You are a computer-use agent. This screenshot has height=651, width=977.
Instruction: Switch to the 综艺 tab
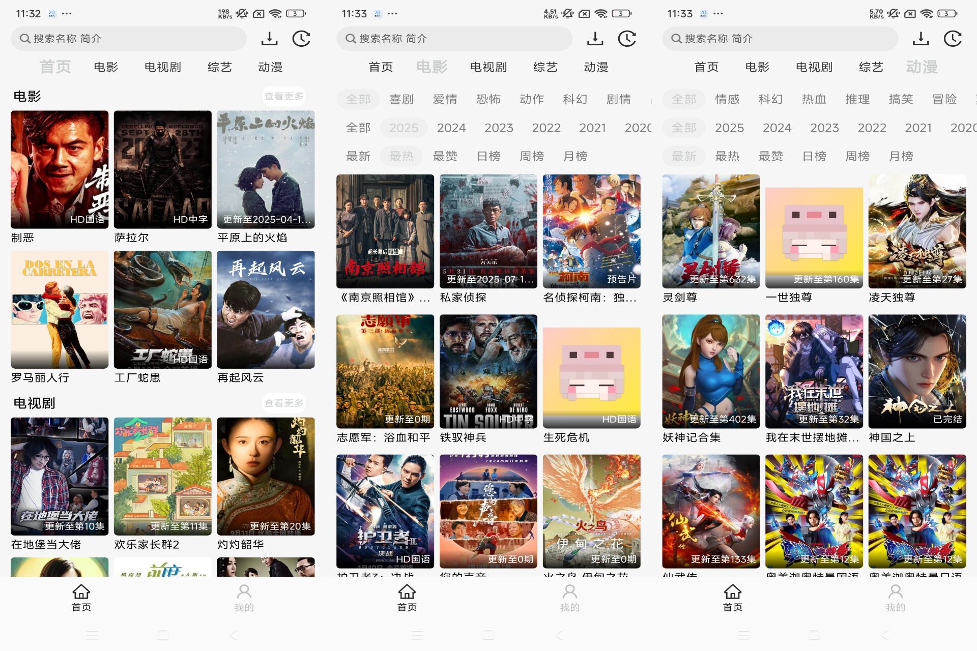coord(219,67)
